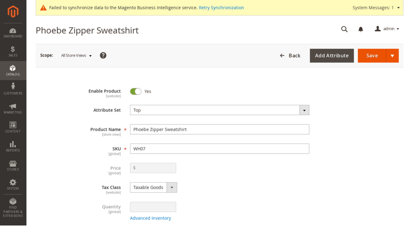This screenshot has width=408, height=229.
Task: Toggle the Enable Product switch
Action: point(136,91)
